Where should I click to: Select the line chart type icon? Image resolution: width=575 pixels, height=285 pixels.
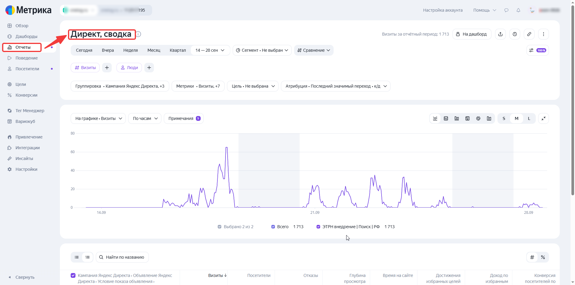[x=435, y=118]
